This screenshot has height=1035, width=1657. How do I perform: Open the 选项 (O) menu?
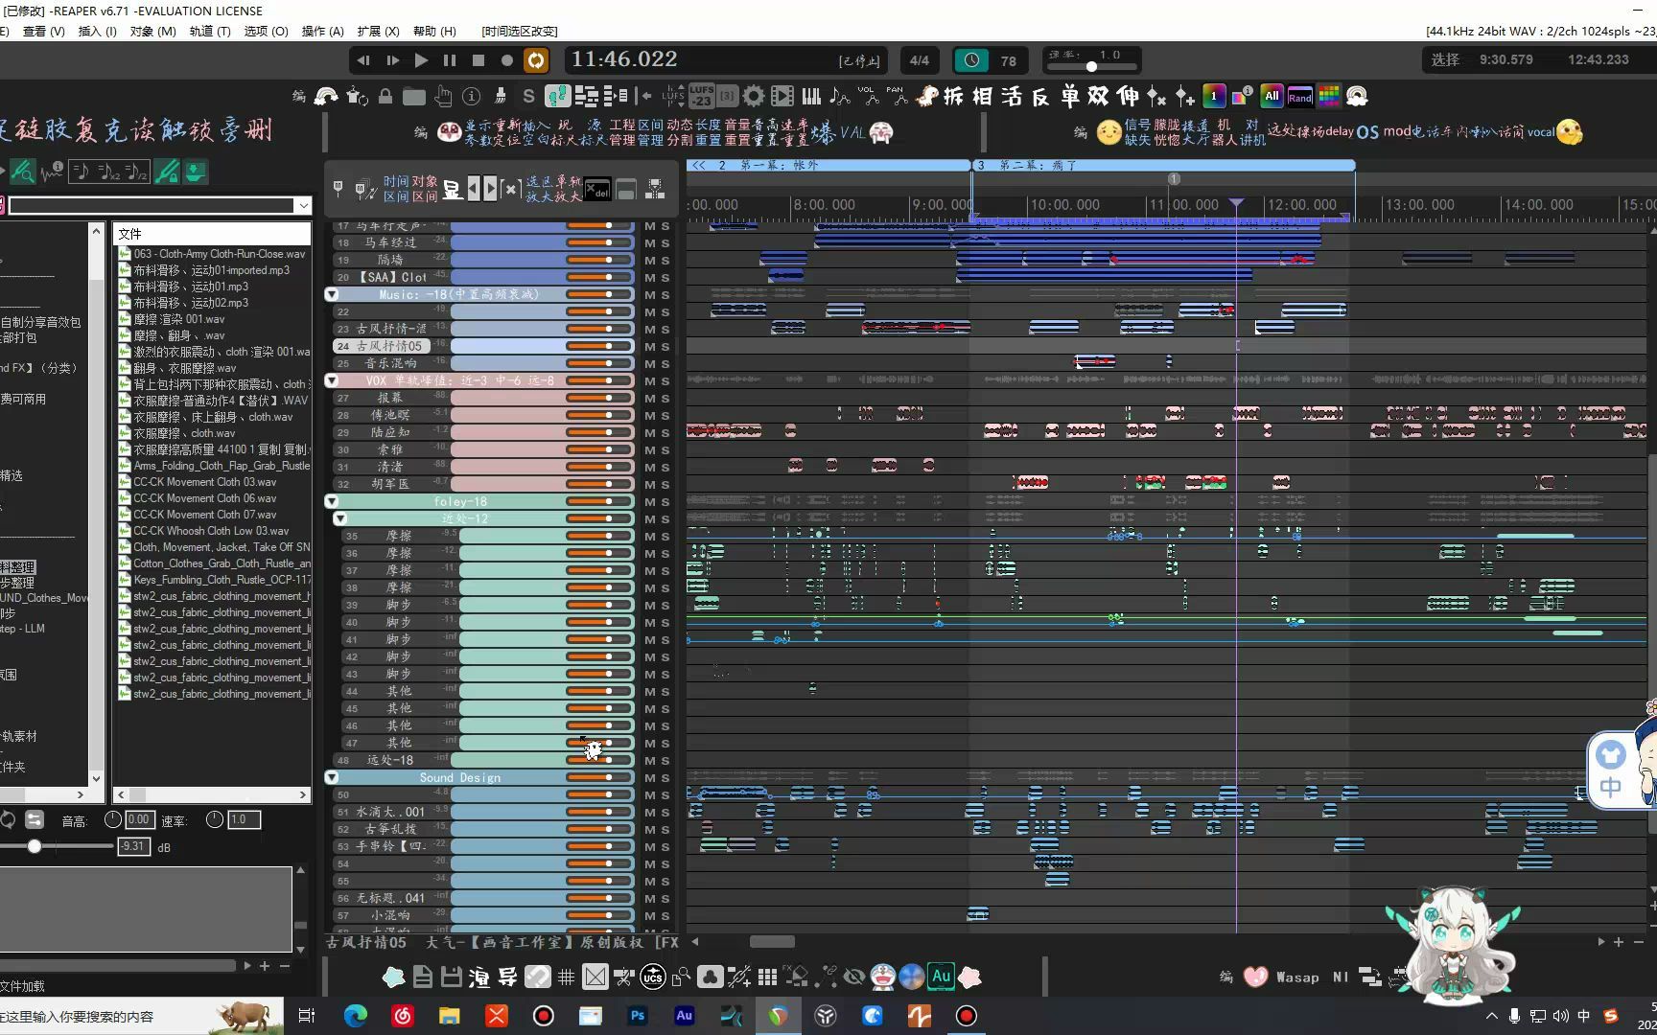(266, 31)
